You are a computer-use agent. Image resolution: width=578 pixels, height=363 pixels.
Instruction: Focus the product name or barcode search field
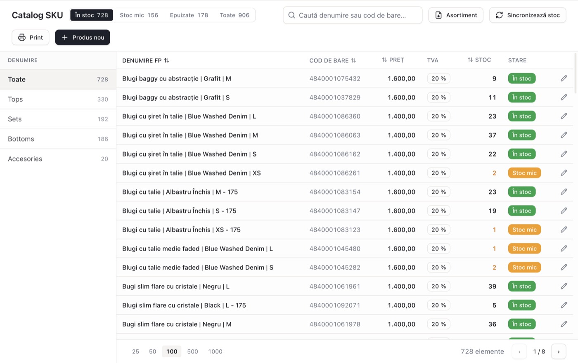(x=353, y=15)
